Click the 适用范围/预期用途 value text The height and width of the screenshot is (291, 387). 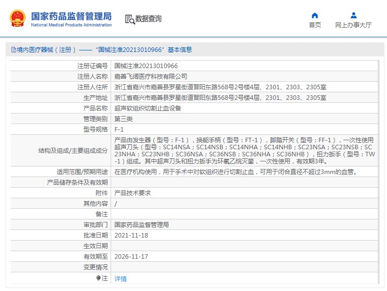tap(236, 172)
